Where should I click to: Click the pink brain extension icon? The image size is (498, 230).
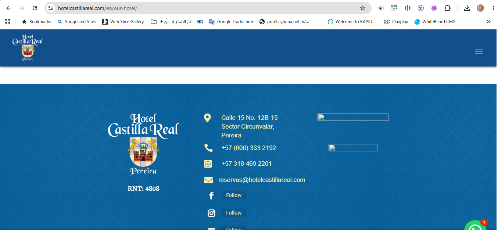pyautogui.click(x=434, y=8)
